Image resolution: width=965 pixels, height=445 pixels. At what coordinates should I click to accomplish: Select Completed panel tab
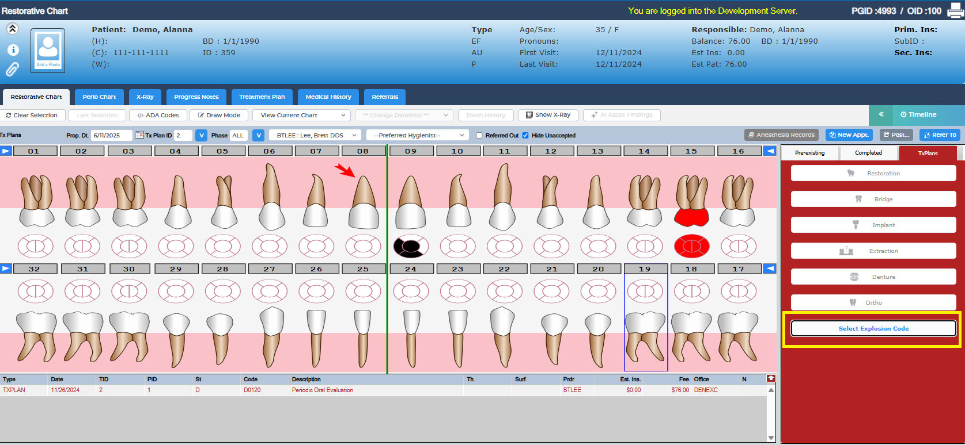coord(868,153)
